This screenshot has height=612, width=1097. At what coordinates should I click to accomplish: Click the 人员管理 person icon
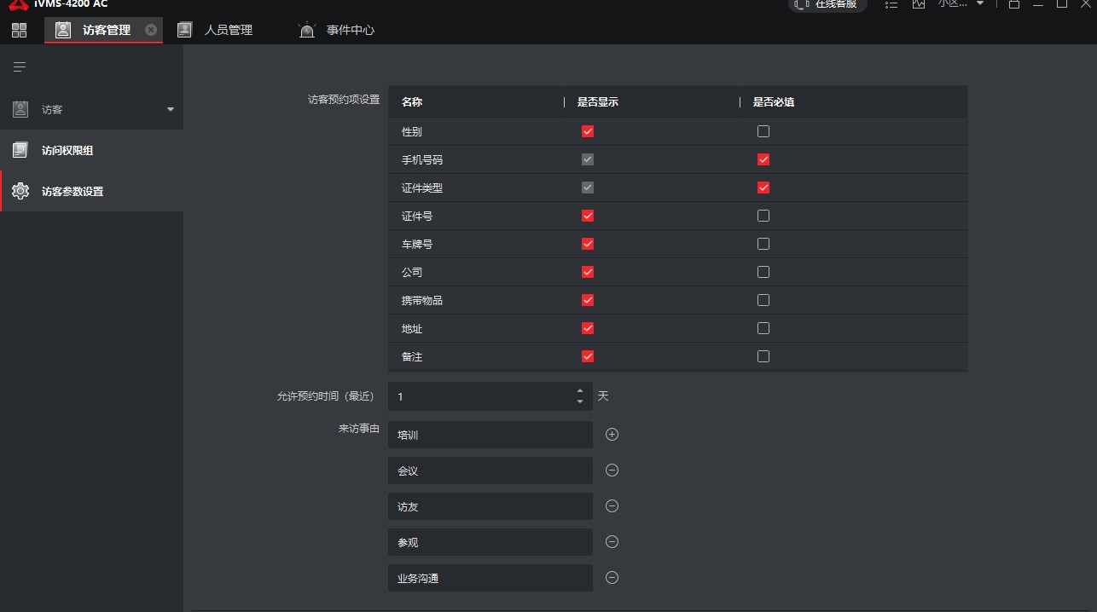pyautogui.click(x=184, y=30)
